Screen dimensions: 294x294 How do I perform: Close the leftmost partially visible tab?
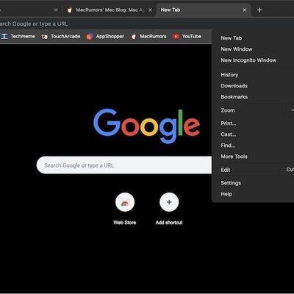[56, 10]
